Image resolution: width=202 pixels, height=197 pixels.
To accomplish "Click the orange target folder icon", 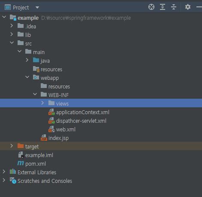I will coord(21,146).
